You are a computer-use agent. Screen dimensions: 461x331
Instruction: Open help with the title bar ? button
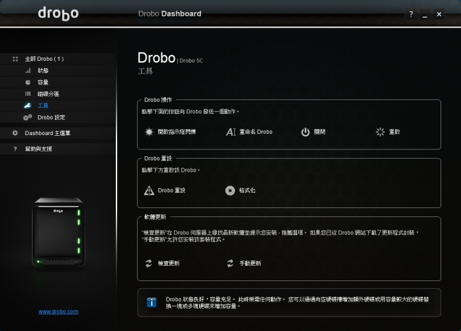[x=411, y=14]
